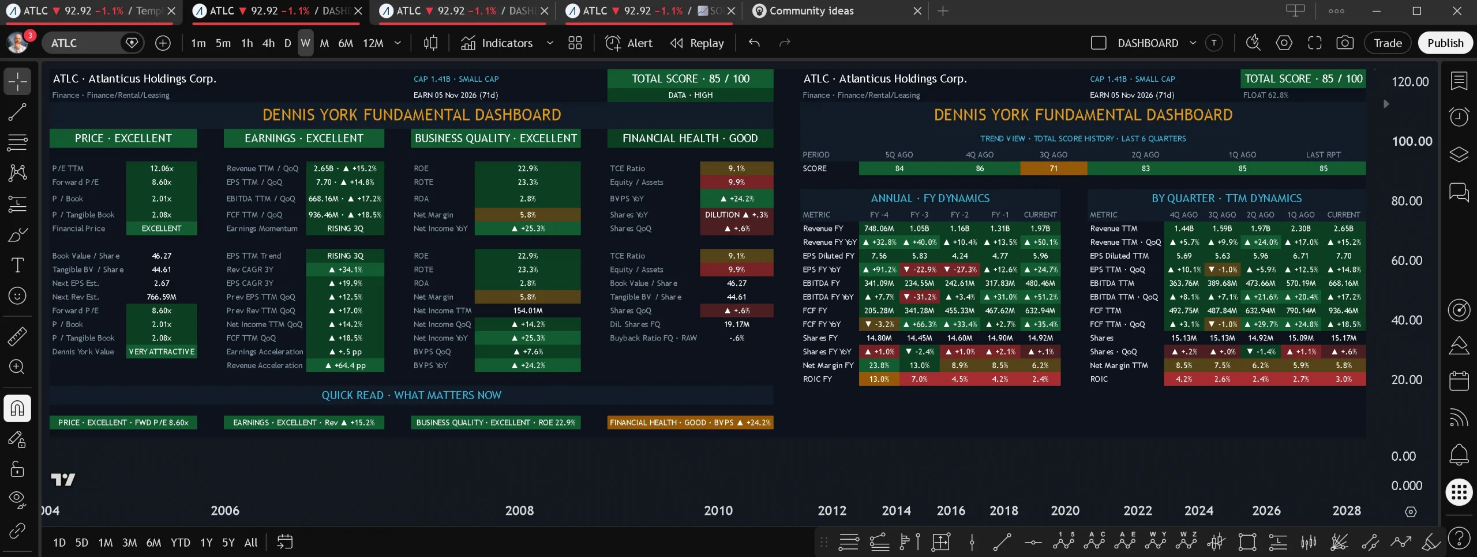Toggle the magnet mode

[17, 408]
